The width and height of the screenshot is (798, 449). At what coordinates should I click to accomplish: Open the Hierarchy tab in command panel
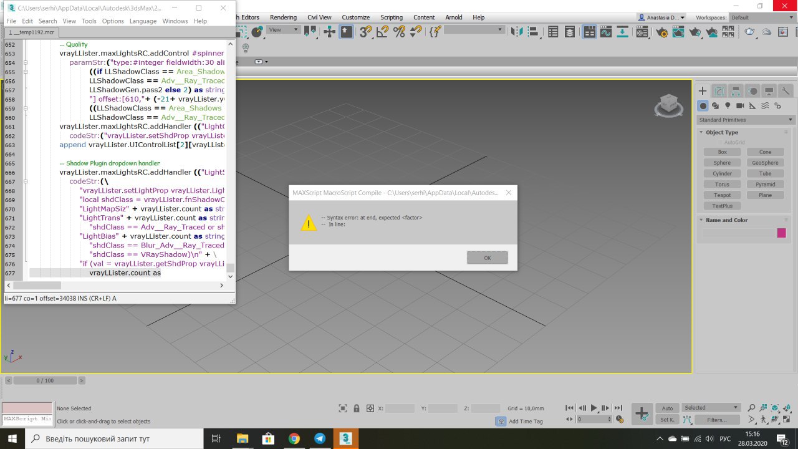click(x=736, y=91)
